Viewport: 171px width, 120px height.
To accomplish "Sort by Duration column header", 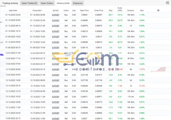I will click(x=131, y=11).
